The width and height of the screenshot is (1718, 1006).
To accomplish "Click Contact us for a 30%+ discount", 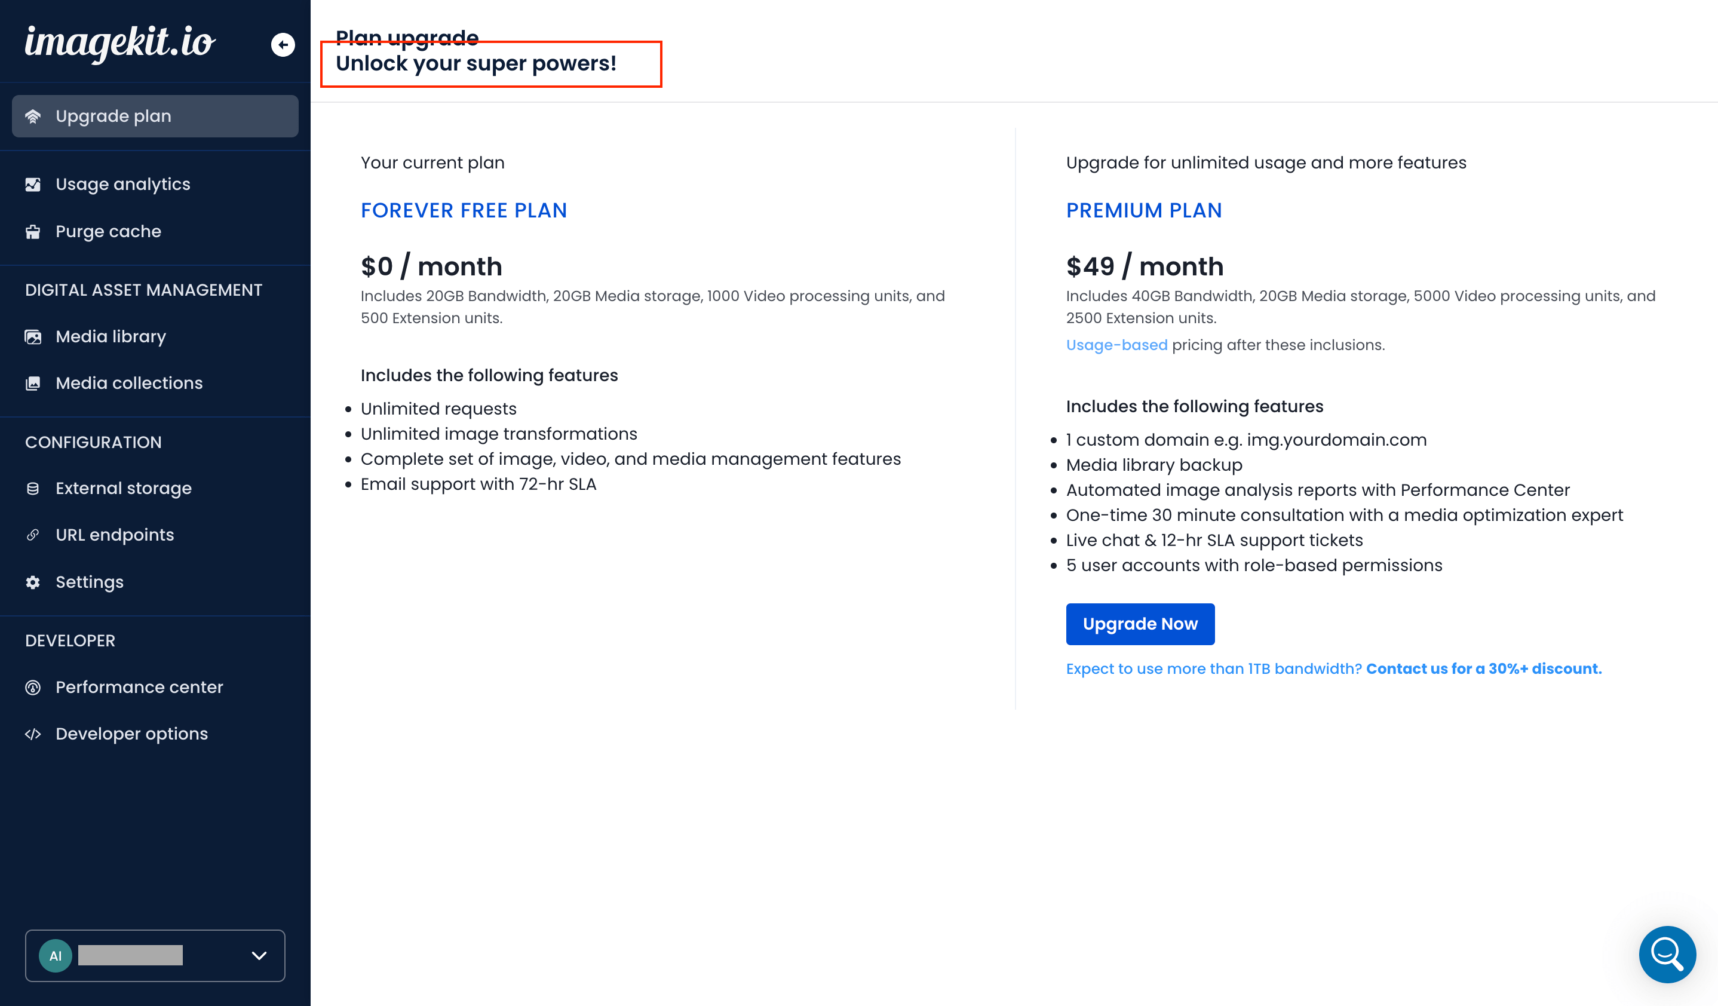I will [1483, 668].
